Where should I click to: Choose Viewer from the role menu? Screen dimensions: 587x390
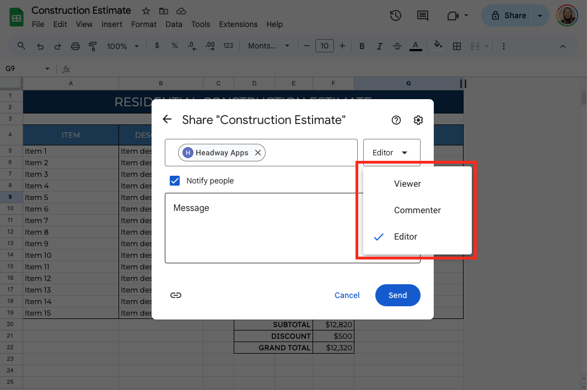coord(407,184)
